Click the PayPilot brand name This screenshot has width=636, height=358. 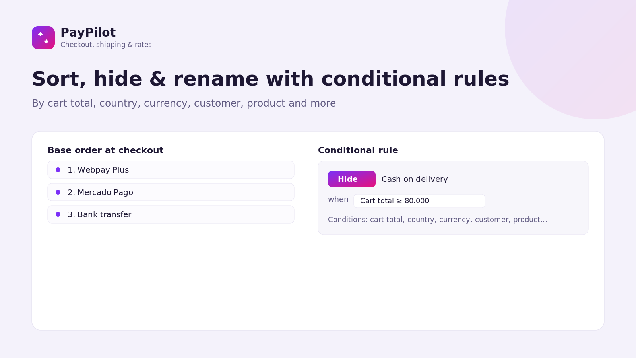pos(88,33)
